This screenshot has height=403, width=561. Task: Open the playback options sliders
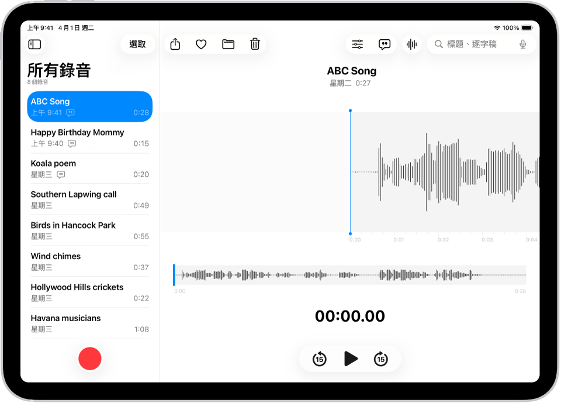pyautogui.click(x=356, y=44)
